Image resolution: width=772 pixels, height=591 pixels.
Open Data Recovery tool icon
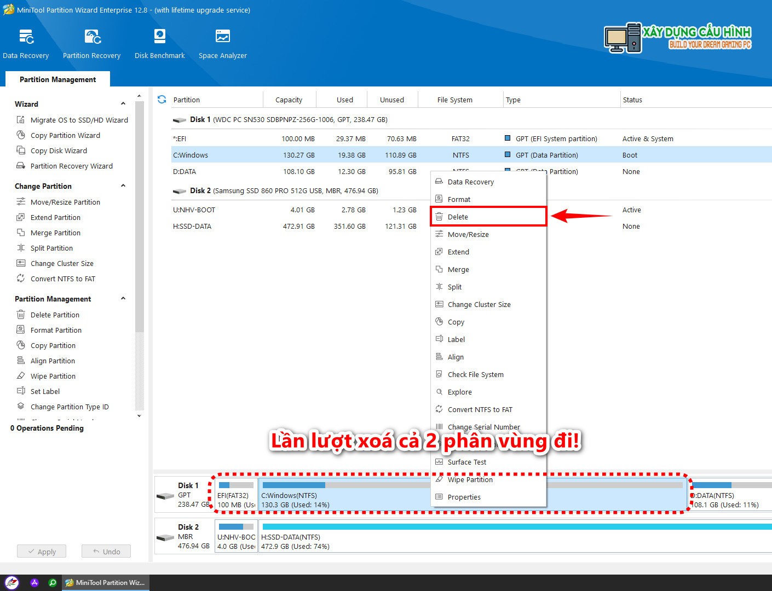coord(26,37)
